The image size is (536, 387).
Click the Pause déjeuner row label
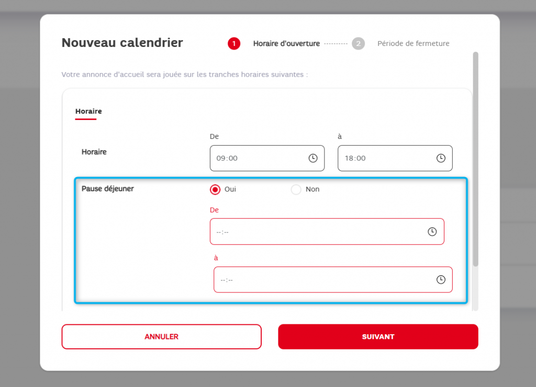click(108, 189)
